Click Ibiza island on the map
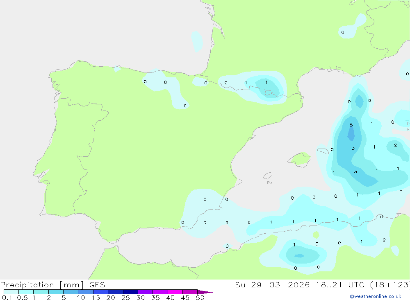Screen dimensions: 410x300 pos(268,176)
